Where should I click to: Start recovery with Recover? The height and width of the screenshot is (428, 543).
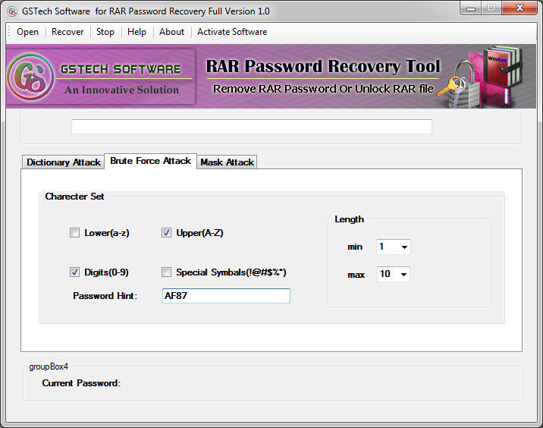67,32
